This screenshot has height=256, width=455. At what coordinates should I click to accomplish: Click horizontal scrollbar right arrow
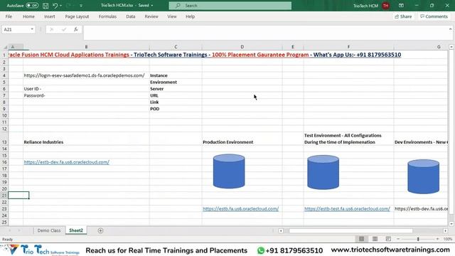tap(446, 230)
